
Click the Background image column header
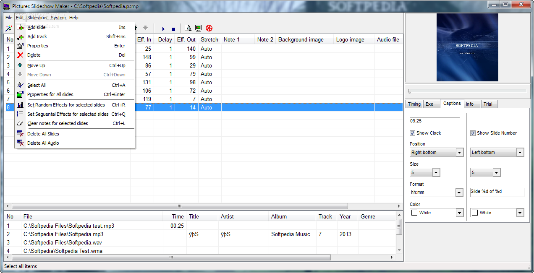305,39
